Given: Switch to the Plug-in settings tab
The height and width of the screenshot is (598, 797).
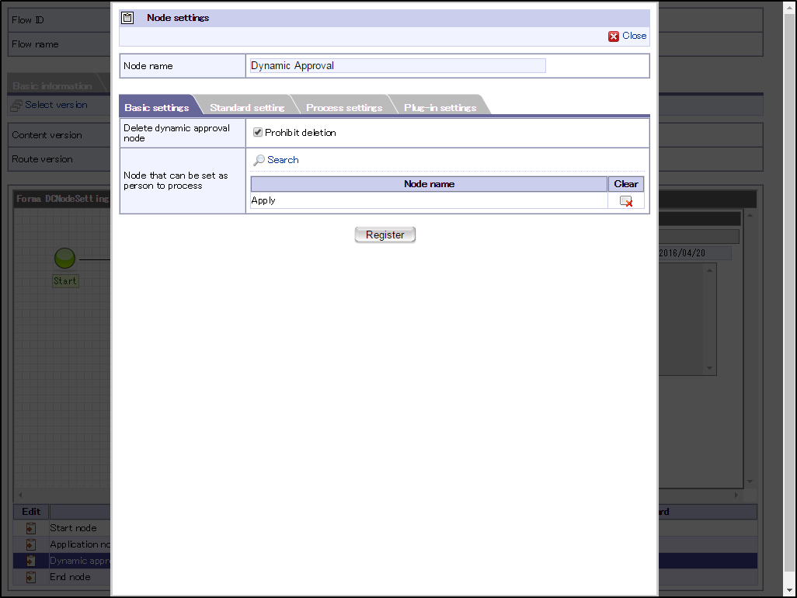Looking at the screenshot, I should 440,107.
